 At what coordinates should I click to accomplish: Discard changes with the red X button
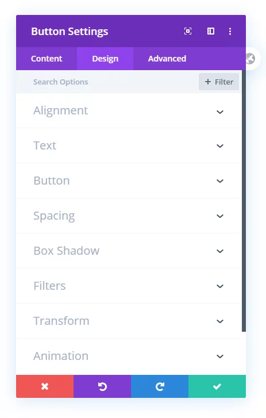pos(45,386)
